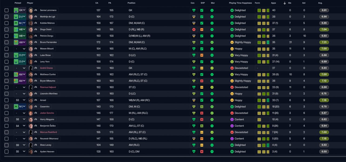The width and height of the screenshot is (346, 162).
Task: Click André Onana's yellow morale icon
Action: tap(212, 68)
